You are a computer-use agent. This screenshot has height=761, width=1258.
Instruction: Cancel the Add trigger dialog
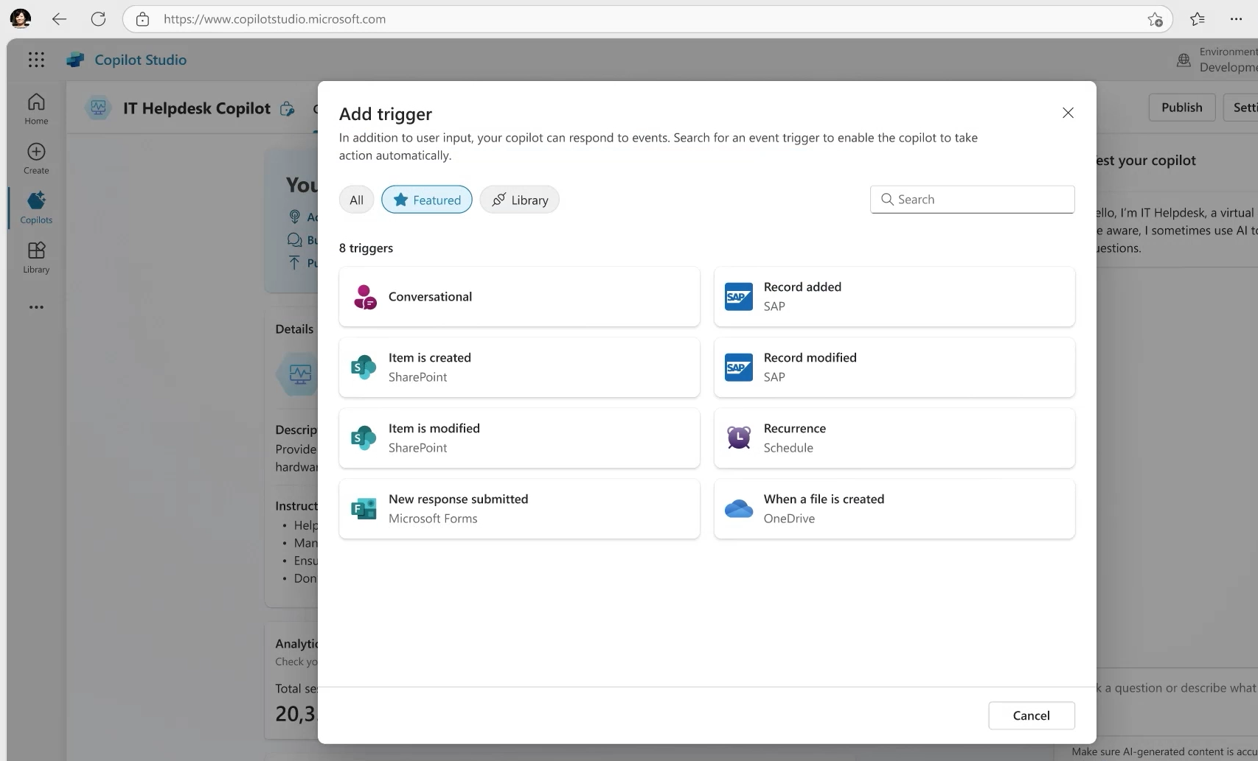coord(1032,715)
